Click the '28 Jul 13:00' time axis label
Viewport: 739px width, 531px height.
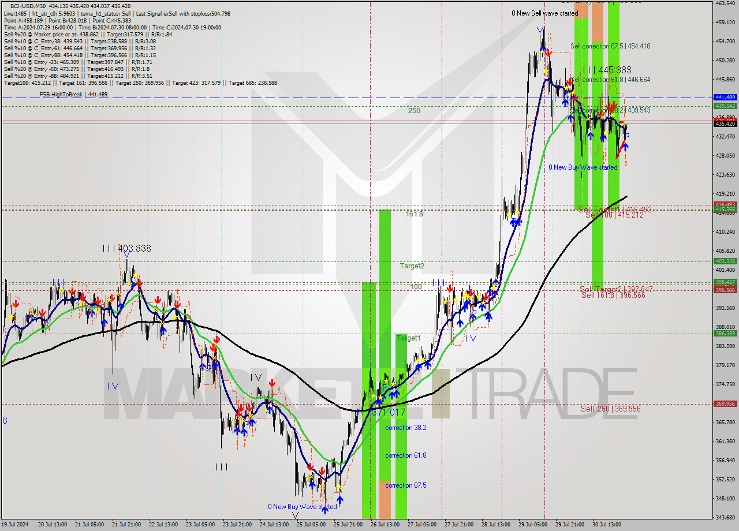[x=496, y=525]
